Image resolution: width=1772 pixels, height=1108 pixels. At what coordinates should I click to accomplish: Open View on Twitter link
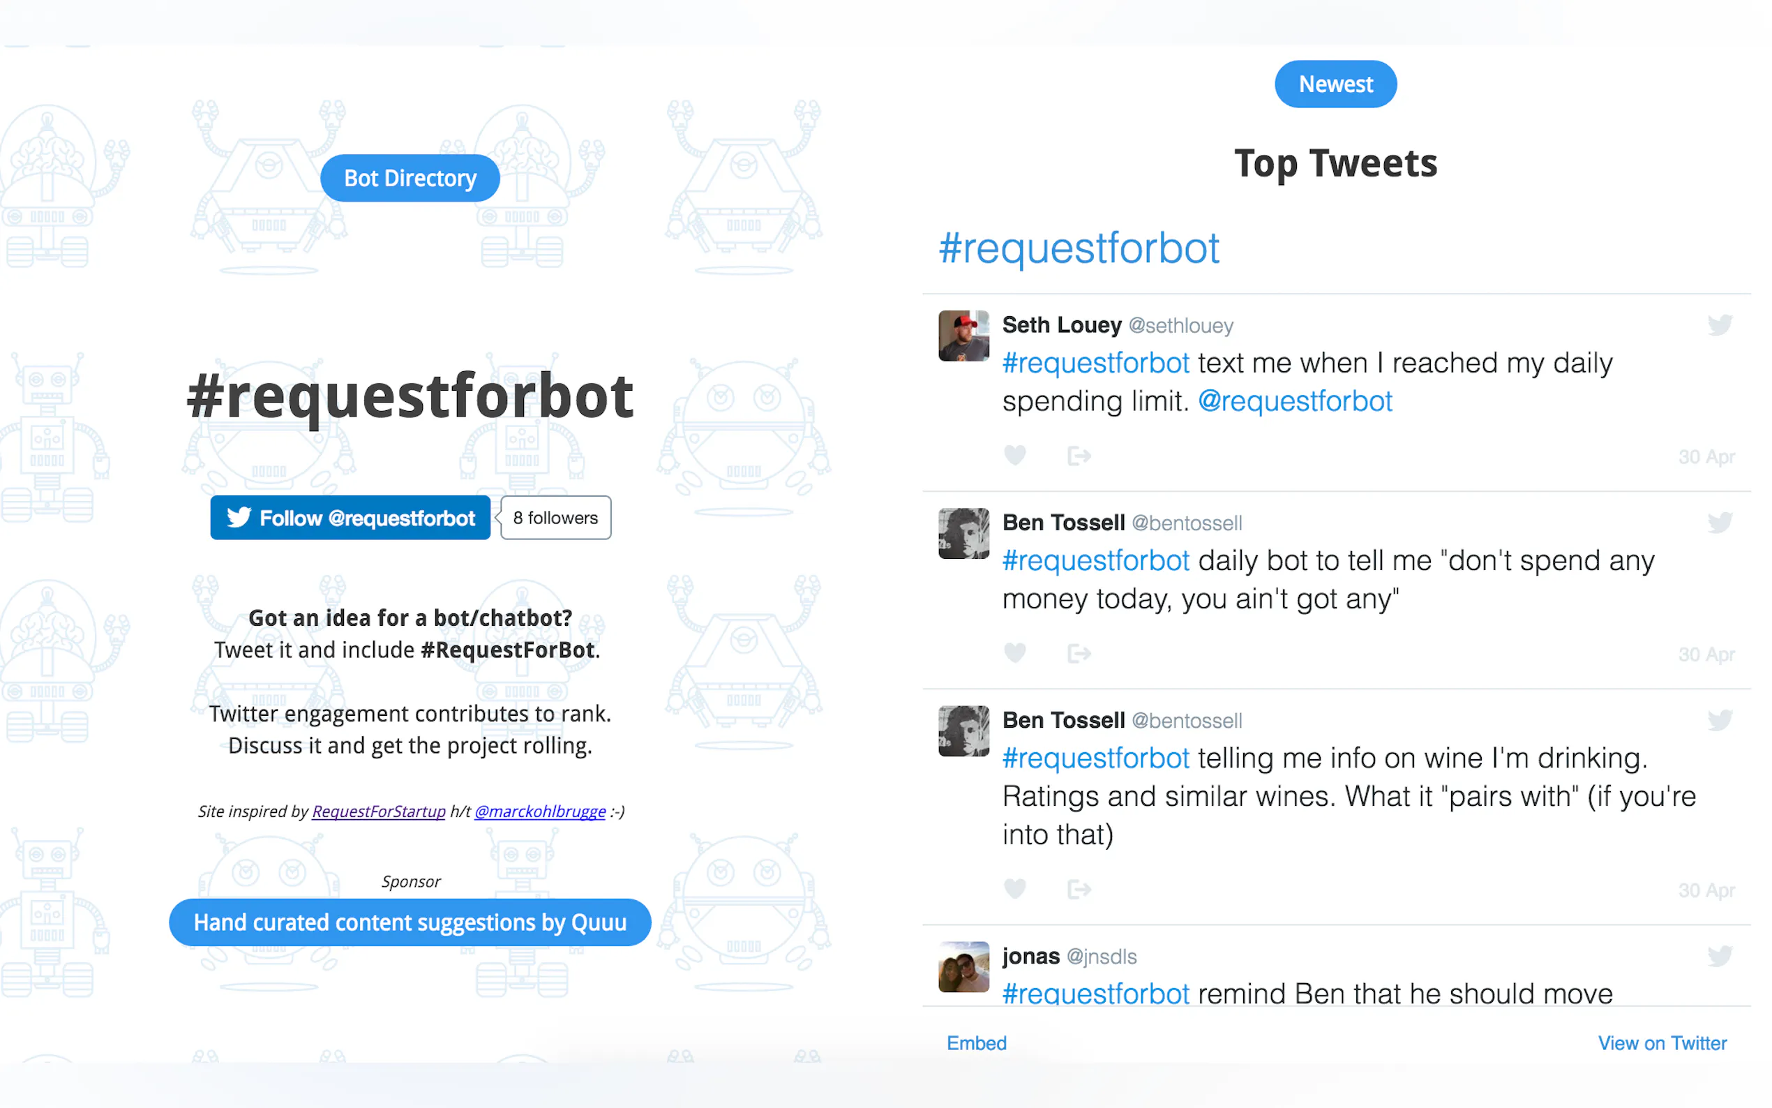coord(1662,1043)
